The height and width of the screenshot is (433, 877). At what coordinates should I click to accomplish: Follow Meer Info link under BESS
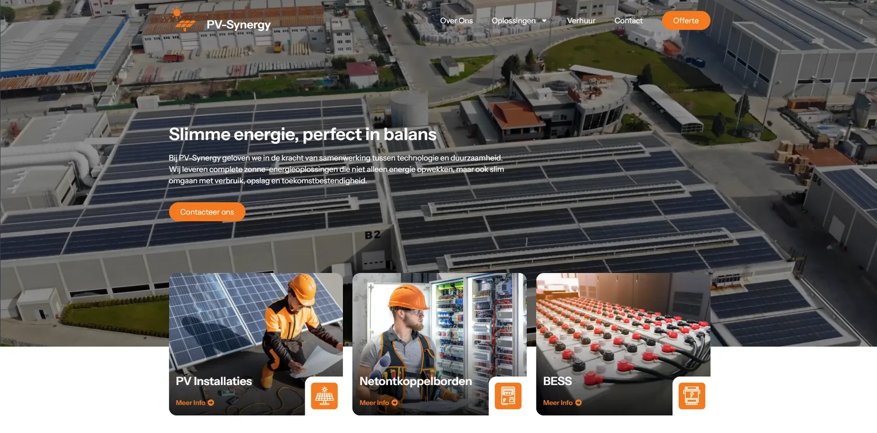tap(558, 403)
